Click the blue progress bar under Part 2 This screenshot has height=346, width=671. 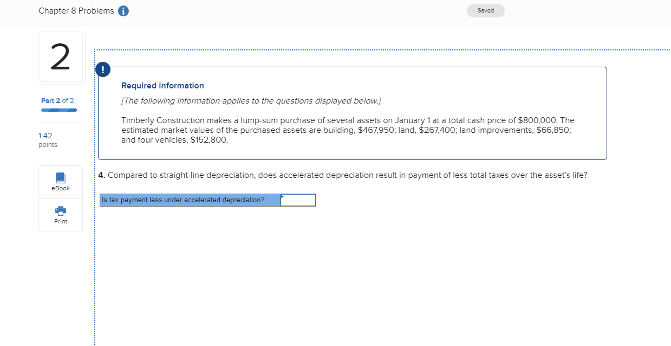pos(58,110)
